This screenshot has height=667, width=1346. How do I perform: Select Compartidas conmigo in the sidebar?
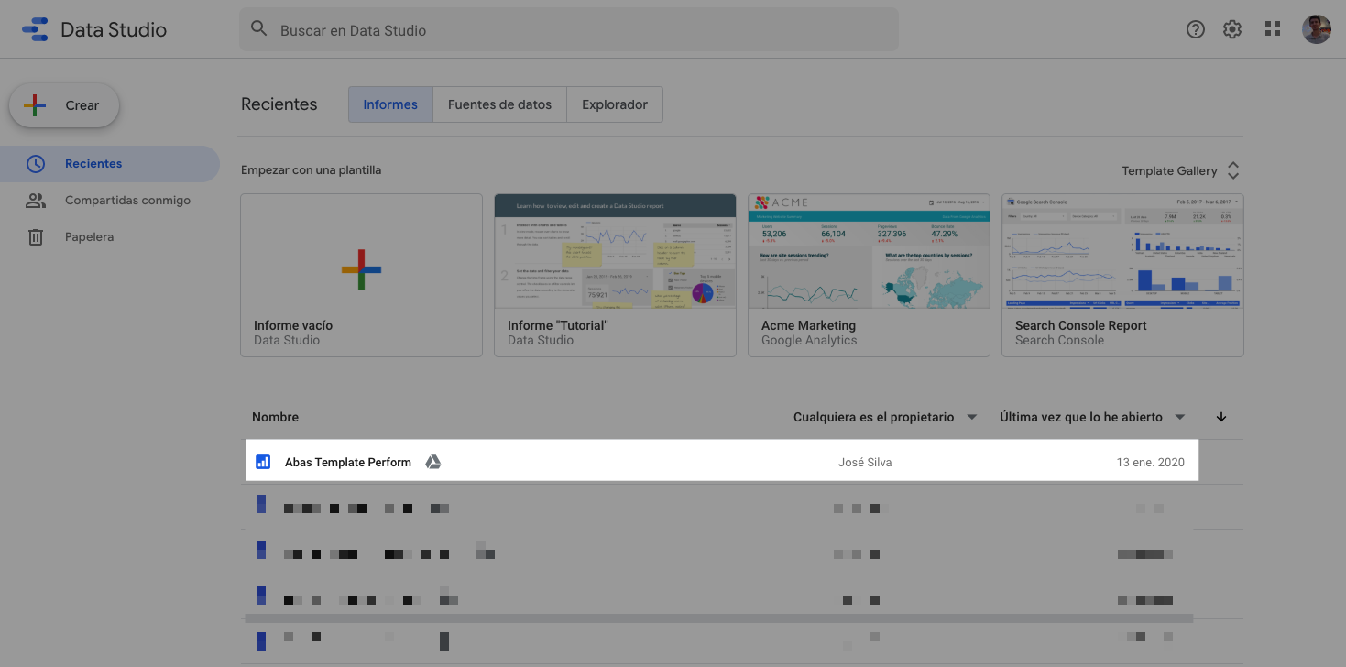(x=110, y=200)
